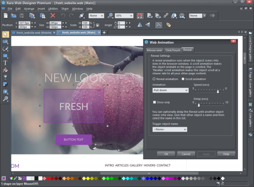Toggle the red magnet snapping icon
This screenshot has height=187, width=254.
(140, 16)
